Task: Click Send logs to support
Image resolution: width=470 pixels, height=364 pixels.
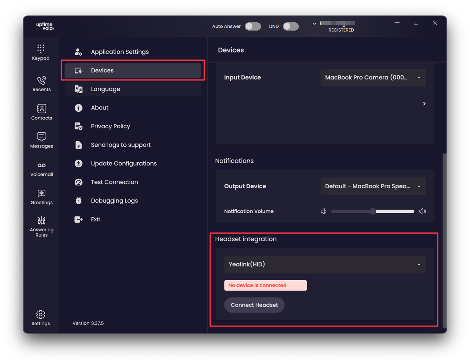Action: 121,145
